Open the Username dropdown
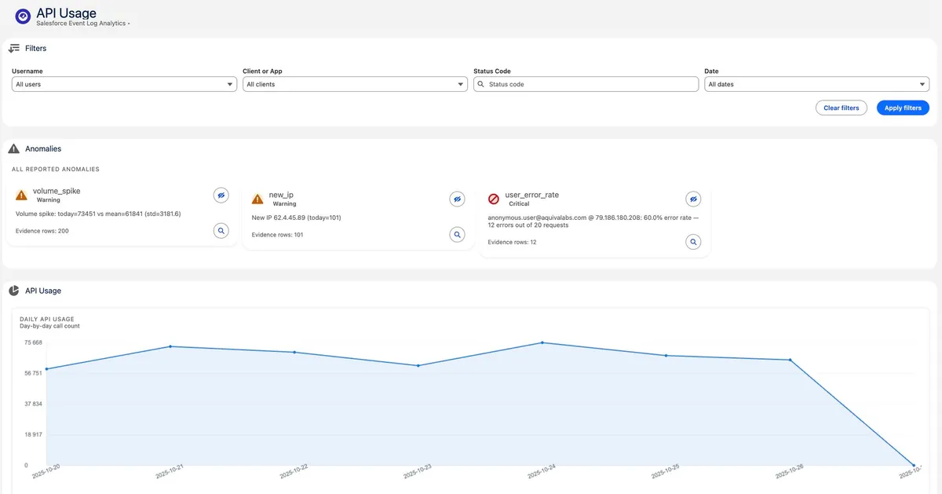The image size is (942, 494). tap(124, 84)
